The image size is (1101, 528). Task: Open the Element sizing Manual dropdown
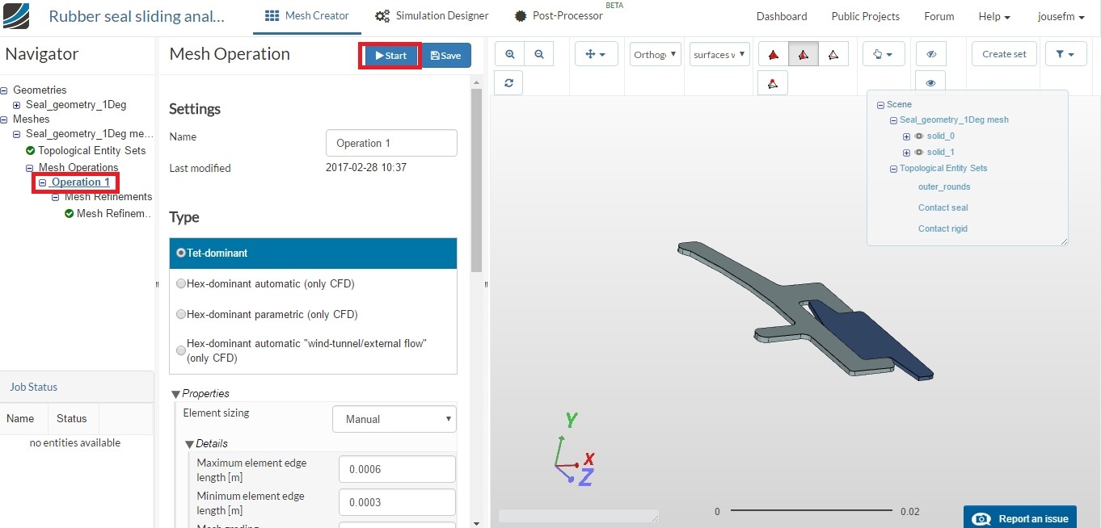point(394,419)
